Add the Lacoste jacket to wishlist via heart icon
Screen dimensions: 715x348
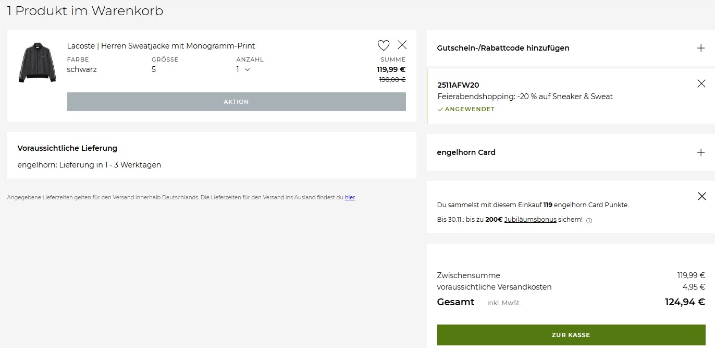pyautogui.click(x=384, y=45)
